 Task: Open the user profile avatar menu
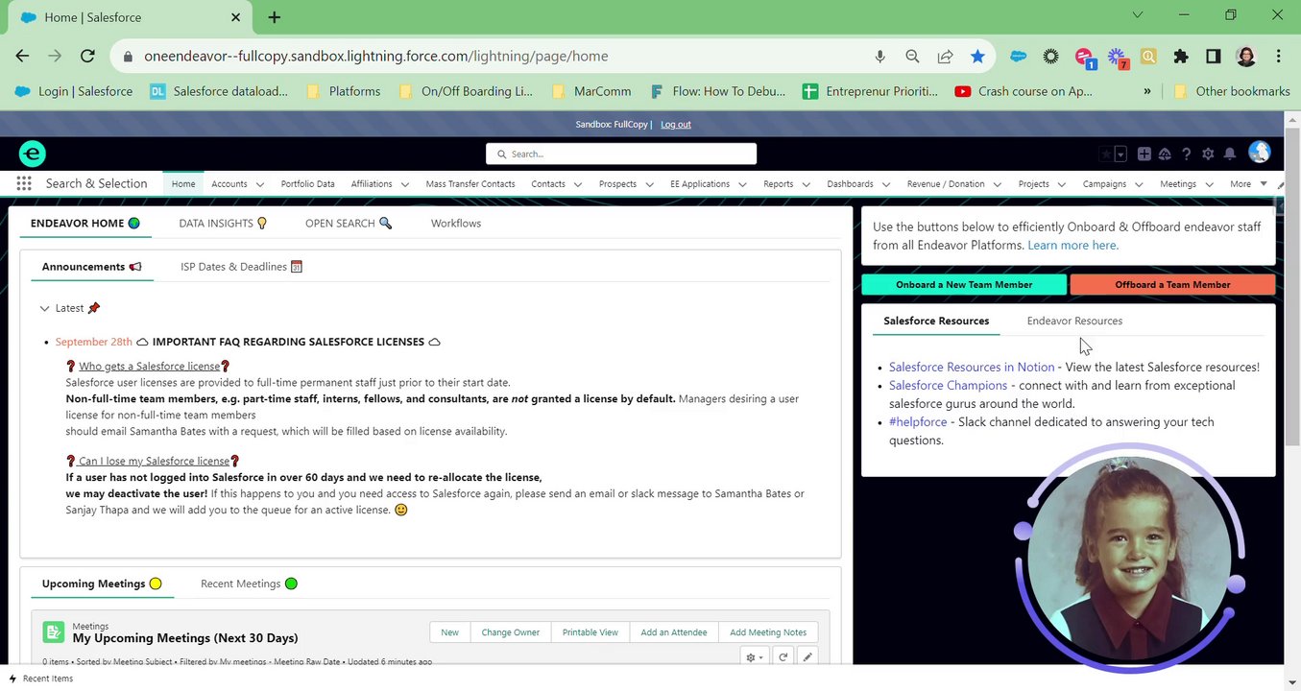click(x=1259, y=153)
